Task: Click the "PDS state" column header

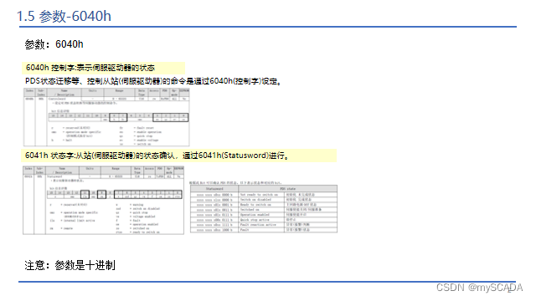Action: pos(287,189)
